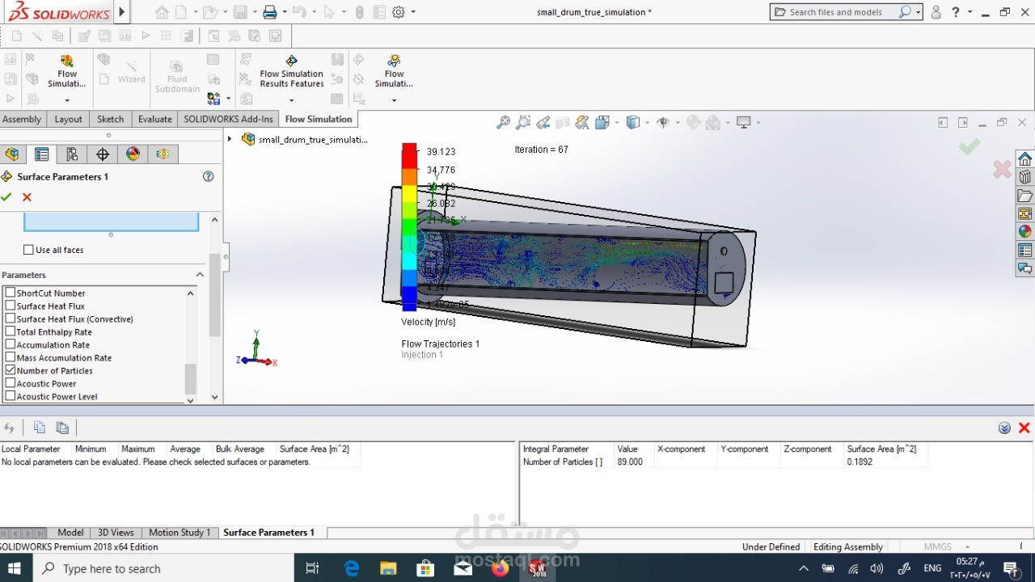Collapse the Parameters section
The height and width of the screenshot is (582, 1035).
(x=200, y=275)
